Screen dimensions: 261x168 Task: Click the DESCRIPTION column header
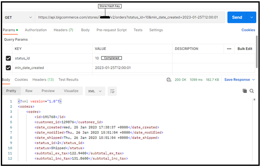186,49
